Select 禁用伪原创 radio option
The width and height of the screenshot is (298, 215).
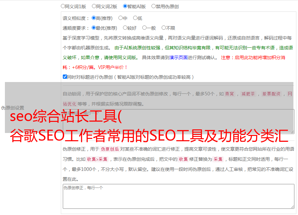(x=153, y=6)
